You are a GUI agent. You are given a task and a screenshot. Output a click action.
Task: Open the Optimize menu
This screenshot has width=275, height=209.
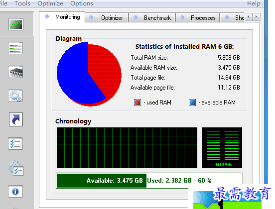click(50, 3)
